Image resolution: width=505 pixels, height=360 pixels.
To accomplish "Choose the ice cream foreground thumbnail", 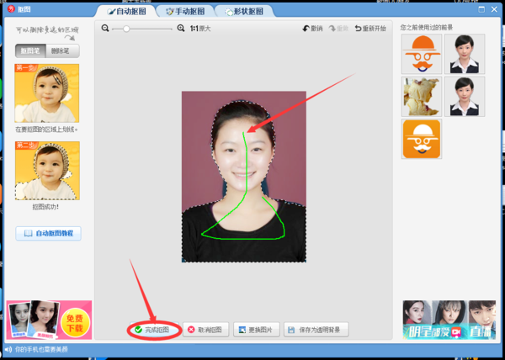I will [x=422, y=97].
